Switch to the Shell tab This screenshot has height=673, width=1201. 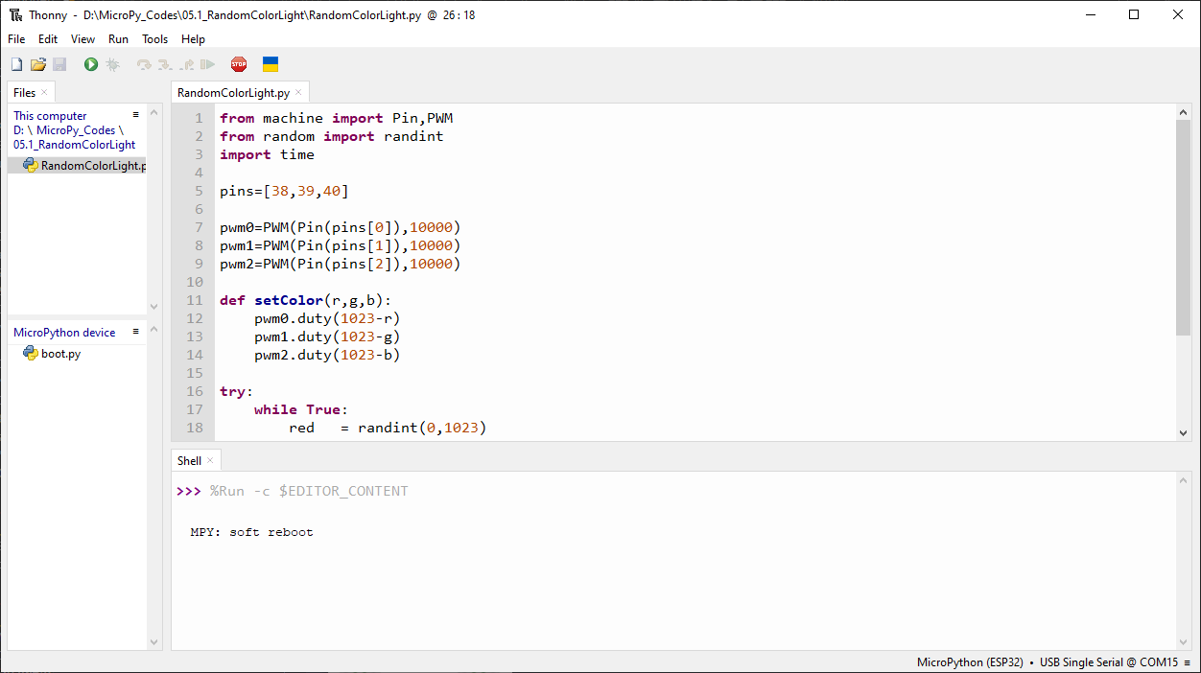coord(189,461)
